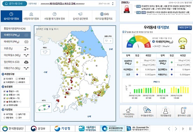Uncheck the 도시대기 checkbox
The width and height of the screenshot is (193, 132).
click(x=5, y=79)
